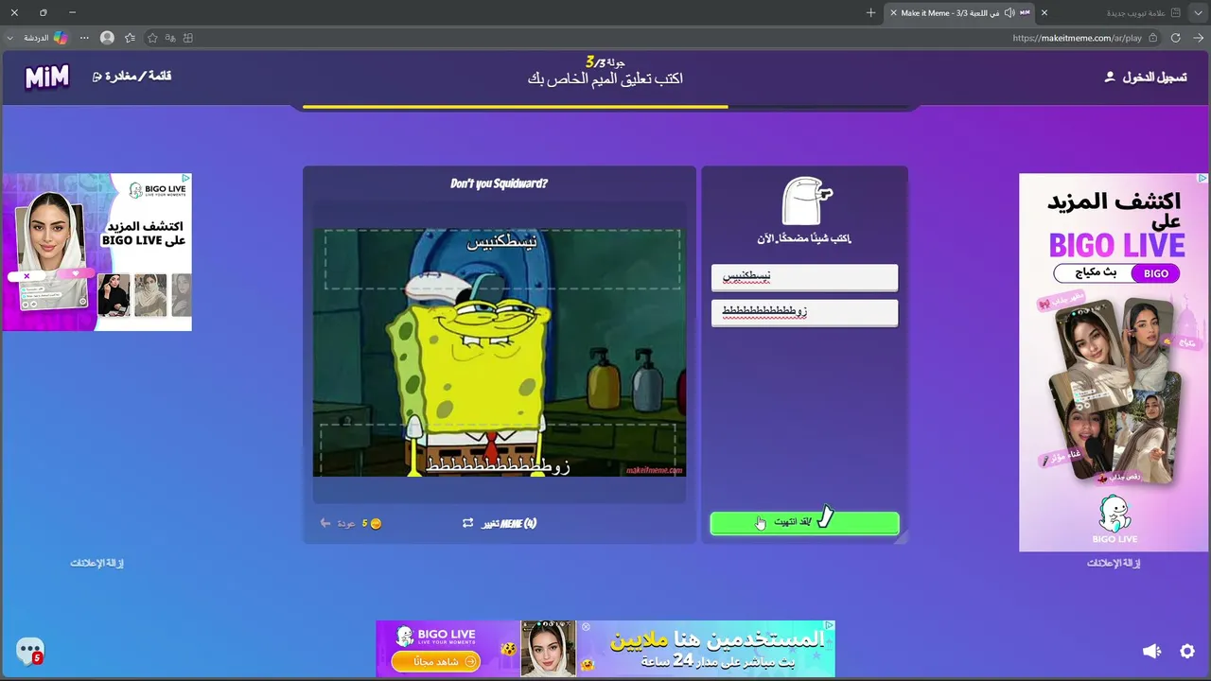
Task: Mute the game sound speaker icon
Action: 1151,651
